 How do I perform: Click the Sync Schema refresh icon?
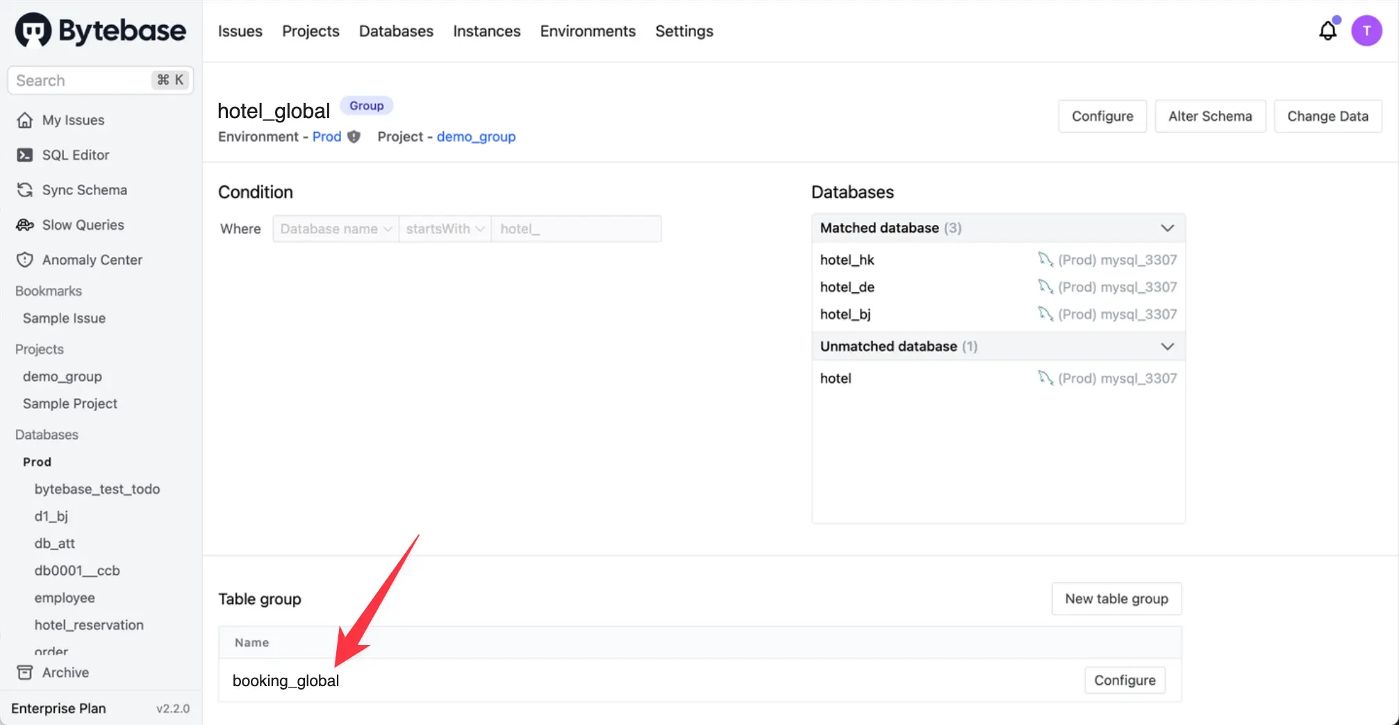pos(25,190)
